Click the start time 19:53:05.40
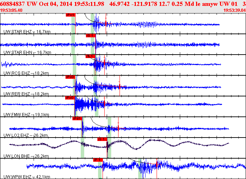 11,10
